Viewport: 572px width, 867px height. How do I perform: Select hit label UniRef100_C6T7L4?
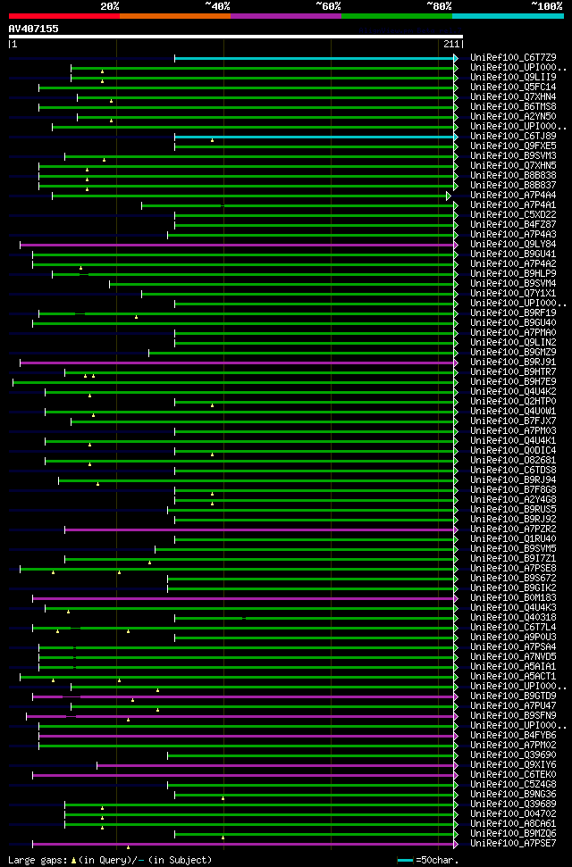(513, 627)
